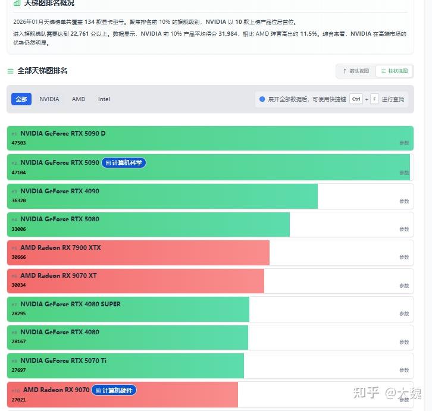Click score 27697
The height and width of the screenshot is (411, 432).
click(18, 370)
